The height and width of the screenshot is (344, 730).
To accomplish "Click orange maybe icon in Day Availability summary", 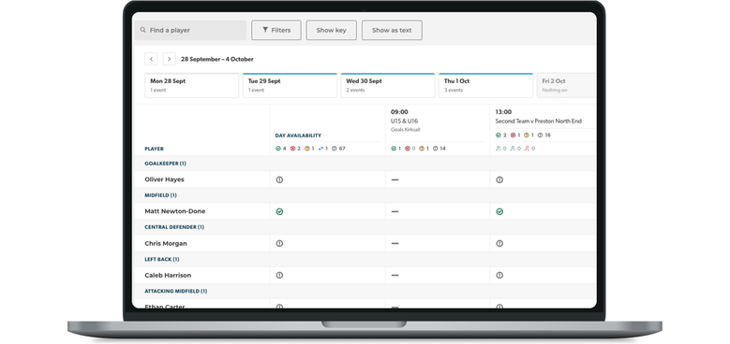I will (307, 149).
